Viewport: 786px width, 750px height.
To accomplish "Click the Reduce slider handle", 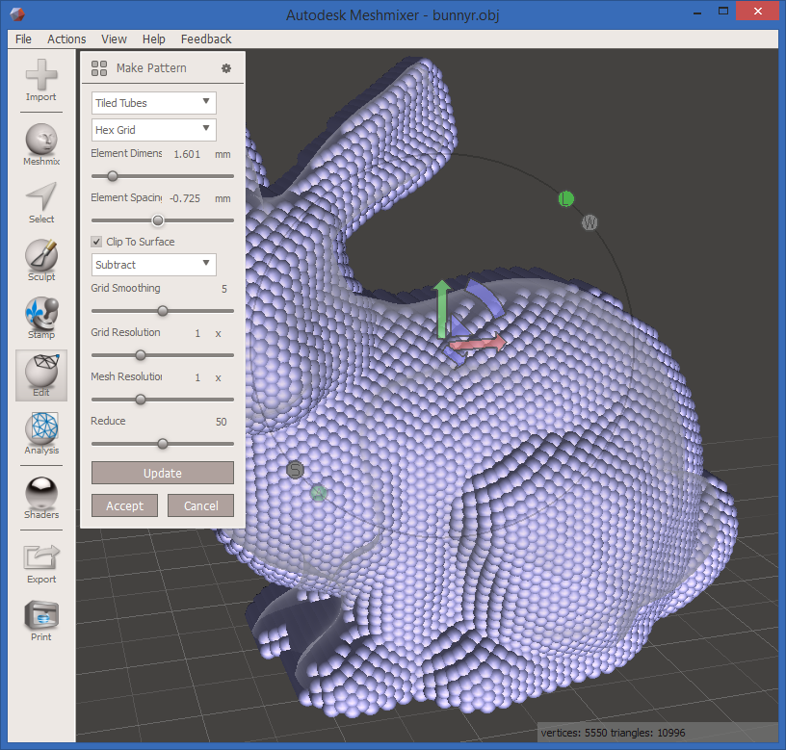I will 163,444.
